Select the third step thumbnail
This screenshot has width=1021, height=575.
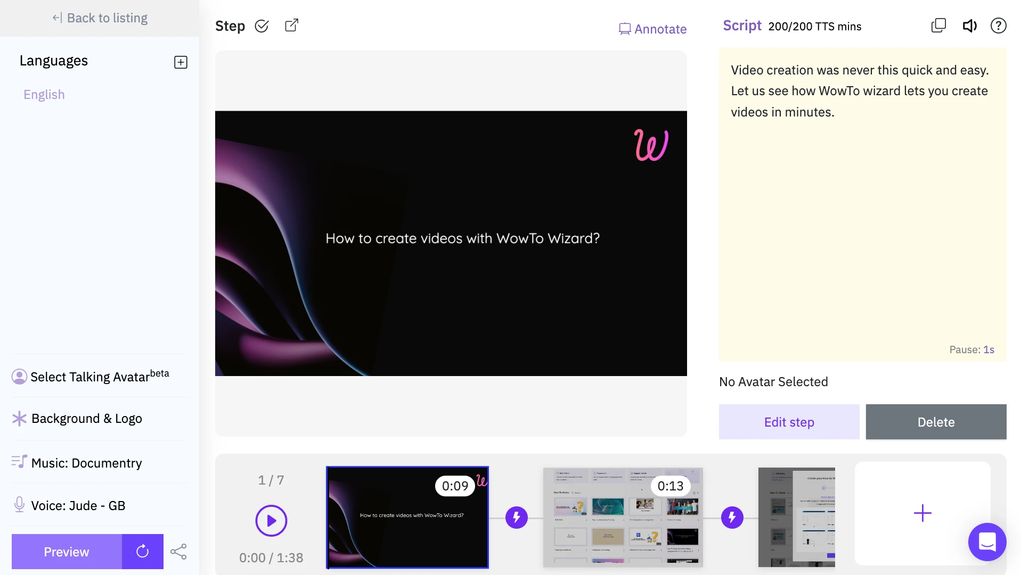coord(797,518)
